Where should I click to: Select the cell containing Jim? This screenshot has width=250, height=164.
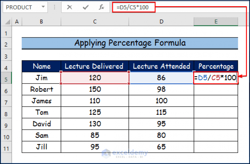click(41, 78)
